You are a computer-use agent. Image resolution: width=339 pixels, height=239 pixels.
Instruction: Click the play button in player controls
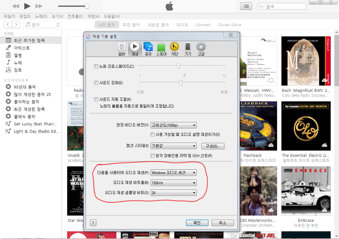27,6
